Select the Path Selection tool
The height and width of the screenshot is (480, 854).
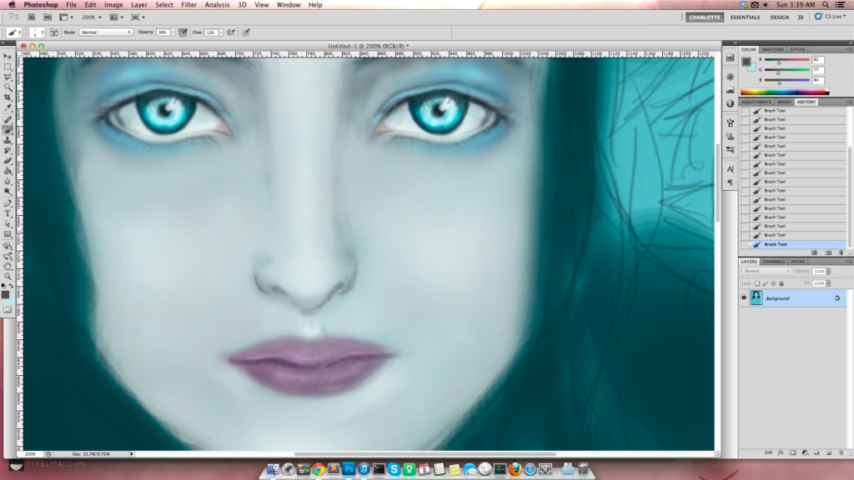8,224
